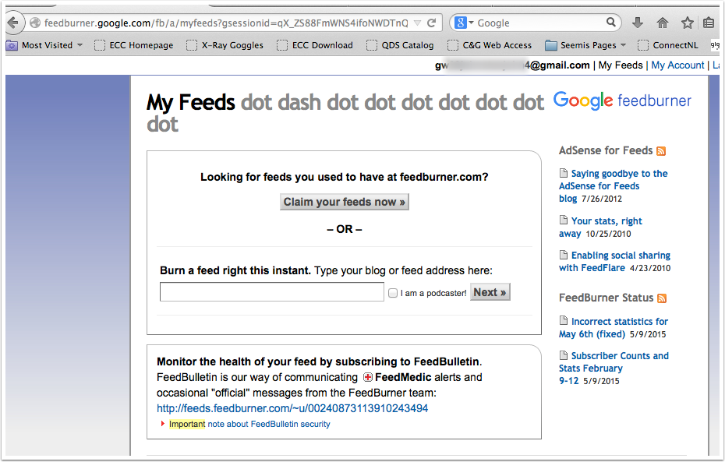The width and height of the screenshot is (725, 462).
Task: Click the search magnifier icon
Action: click(611, 22)
